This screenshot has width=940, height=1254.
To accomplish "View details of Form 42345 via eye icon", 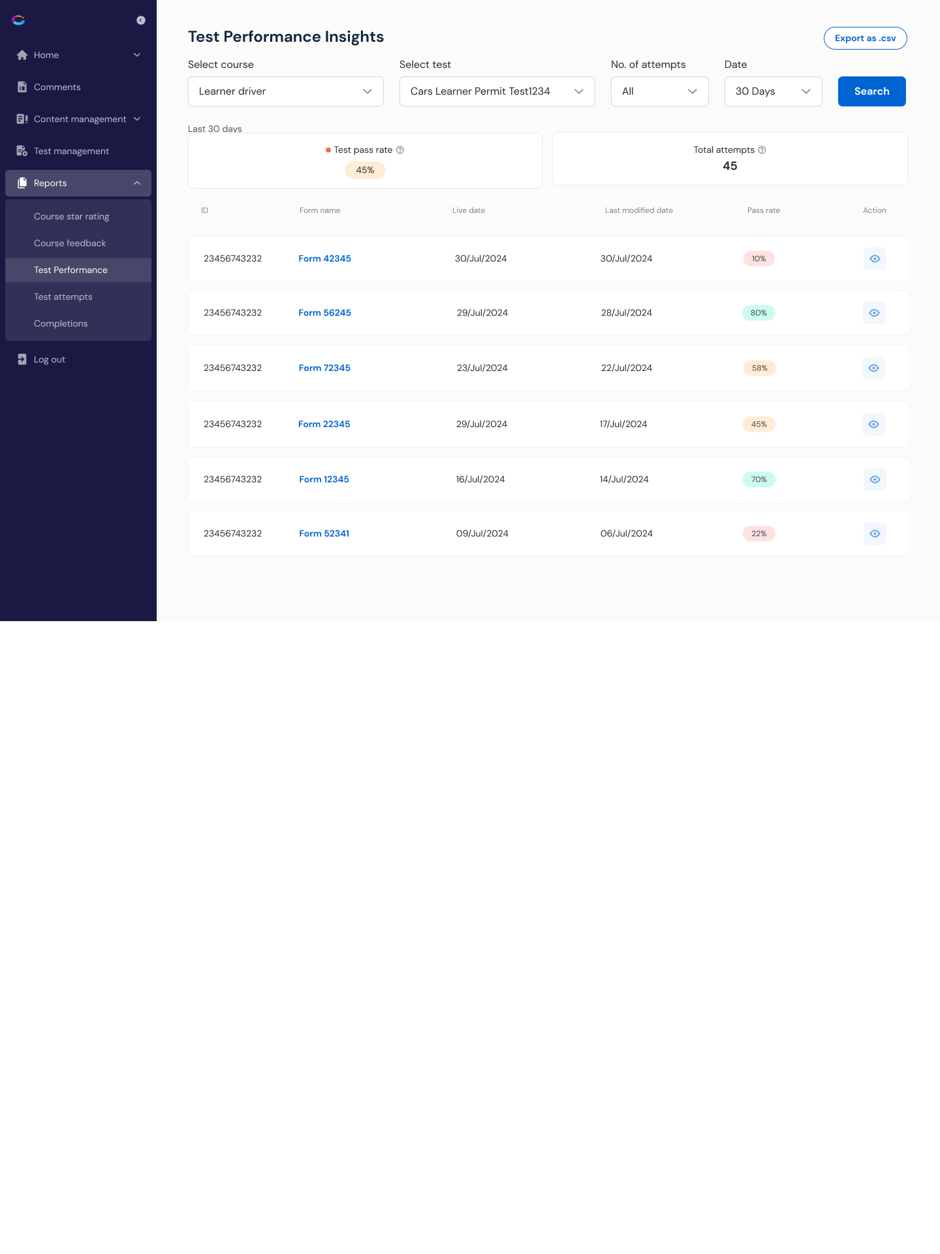I will click(x=875, y=259).
